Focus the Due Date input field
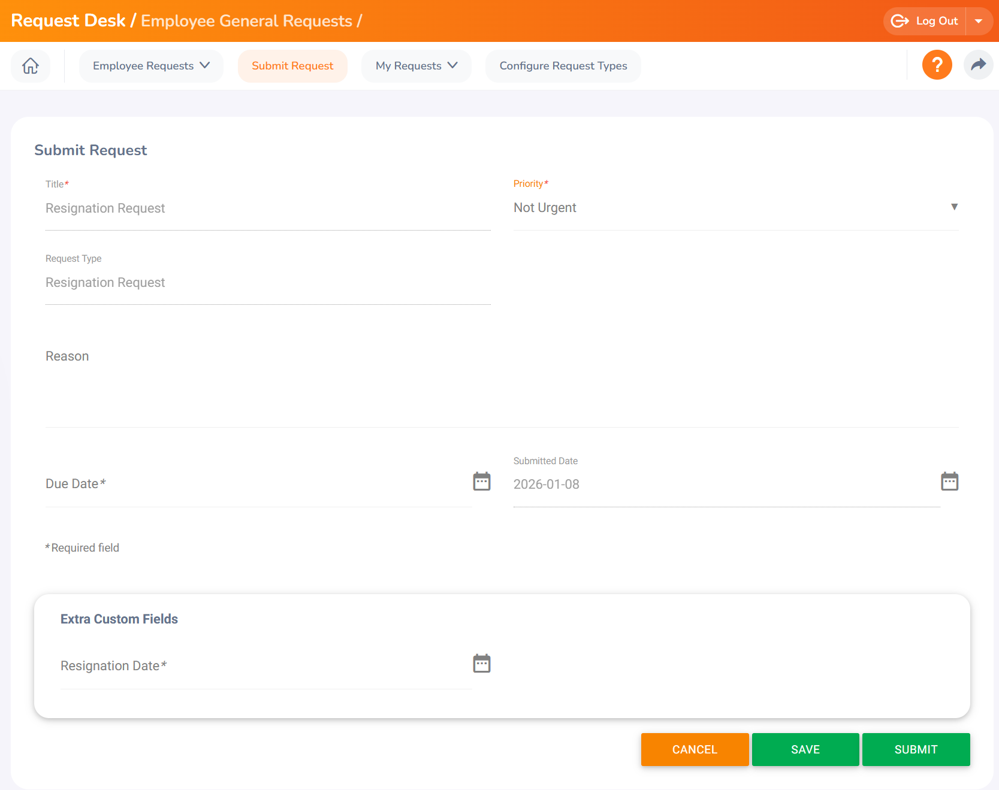The width and height of the screenshot is (999, 790). click(258, 484)
